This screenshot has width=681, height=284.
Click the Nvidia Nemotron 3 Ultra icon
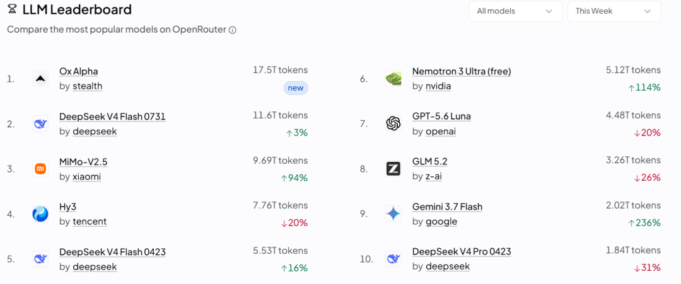[393, 79]
